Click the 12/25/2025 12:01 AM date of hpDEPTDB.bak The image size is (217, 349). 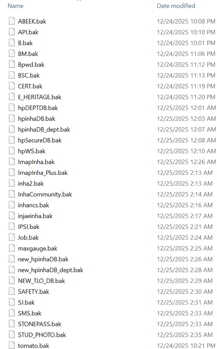[x=186, y=108]
